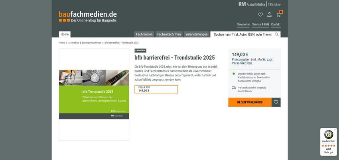Click the zzgl. Versandkosten link
The image size is (339, 160).
pyautogui.click(x=242, y=63)
